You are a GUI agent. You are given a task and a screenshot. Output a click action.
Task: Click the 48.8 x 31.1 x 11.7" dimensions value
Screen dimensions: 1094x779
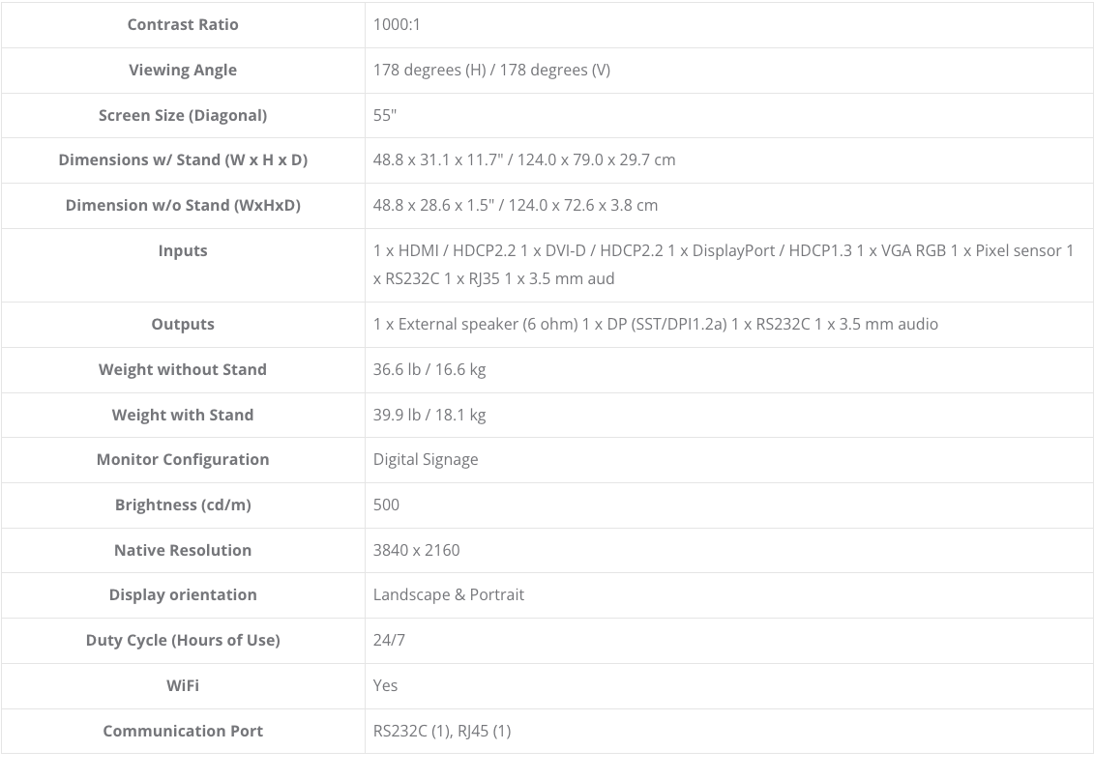(x=524, y=159)
